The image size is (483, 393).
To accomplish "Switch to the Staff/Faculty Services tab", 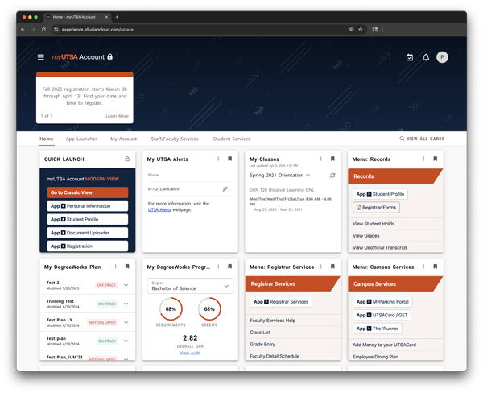I will click(175, 139).
